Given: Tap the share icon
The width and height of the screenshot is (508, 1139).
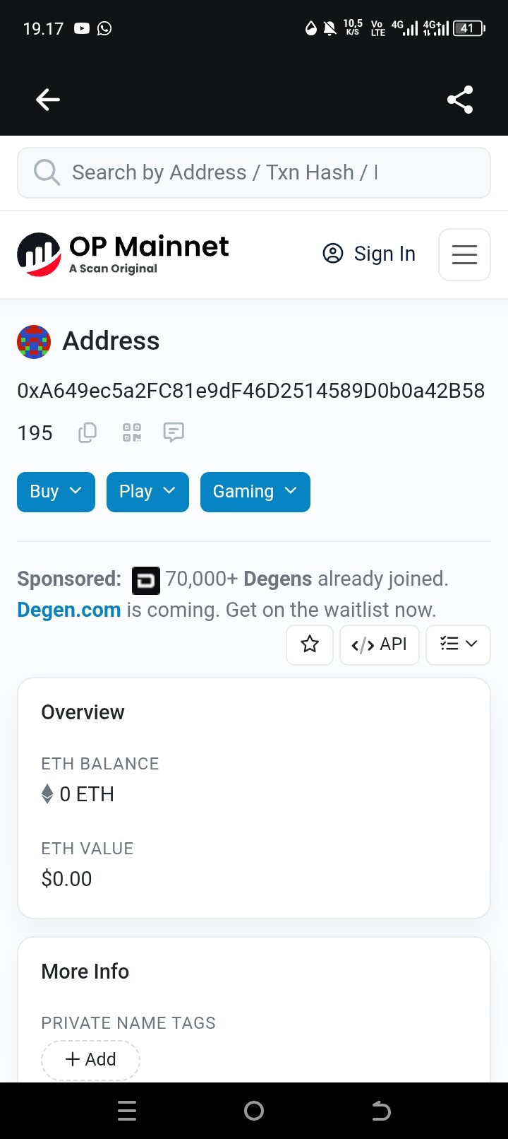Looking at the screenshot, I should [x=460, y=100].
